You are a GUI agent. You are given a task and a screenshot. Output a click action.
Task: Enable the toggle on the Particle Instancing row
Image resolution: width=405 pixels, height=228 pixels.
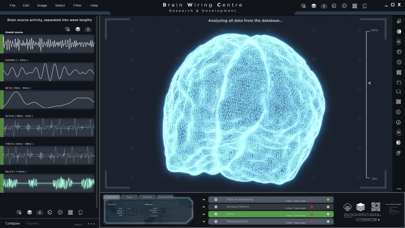point(328,199)
